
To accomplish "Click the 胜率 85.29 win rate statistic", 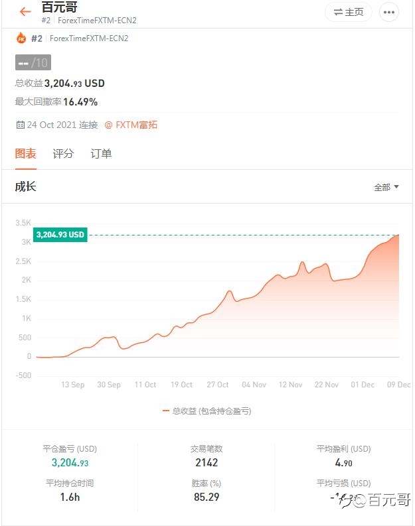I will (207, 490).
